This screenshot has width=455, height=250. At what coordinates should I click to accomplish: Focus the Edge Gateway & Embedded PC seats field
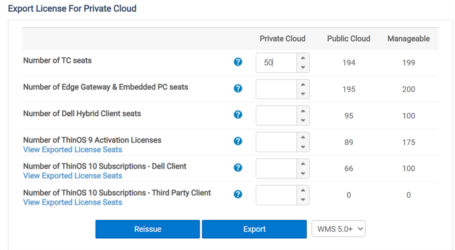276,89
